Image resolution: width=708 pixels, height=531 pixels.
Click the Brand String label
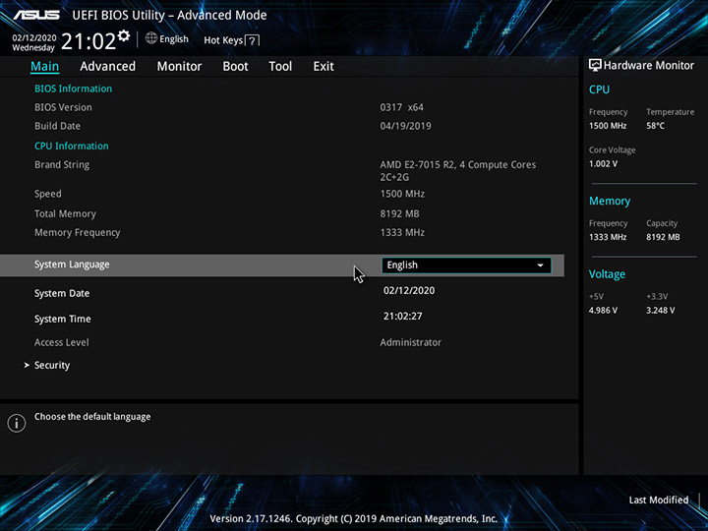click(x=62, y=165)
